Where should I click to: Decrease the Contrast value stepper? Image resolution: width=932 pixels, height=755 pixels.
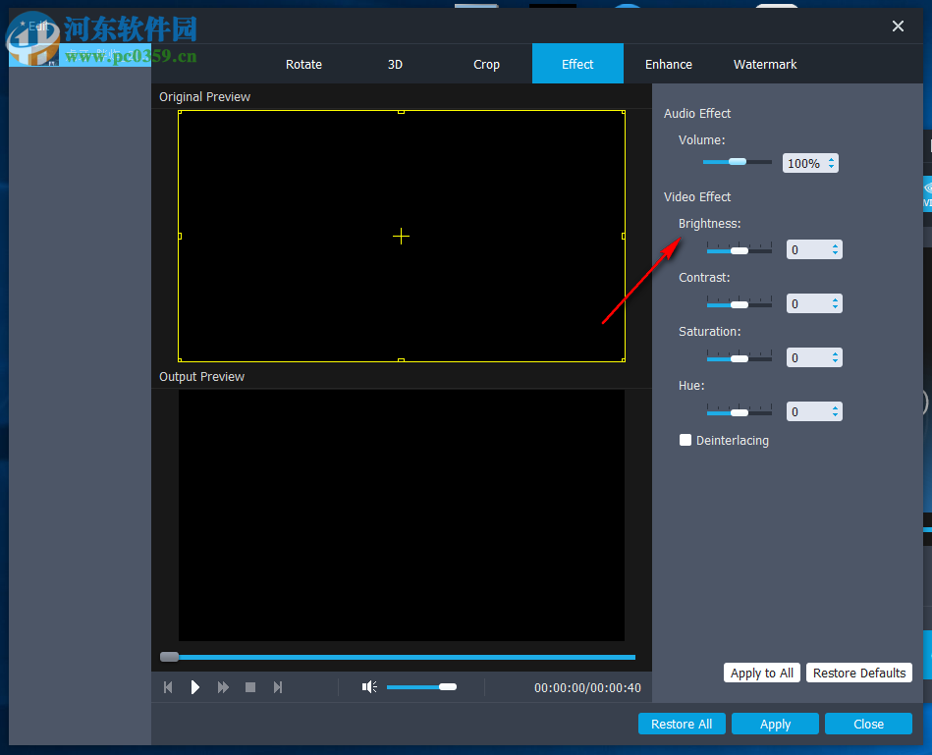coord(835,307)
